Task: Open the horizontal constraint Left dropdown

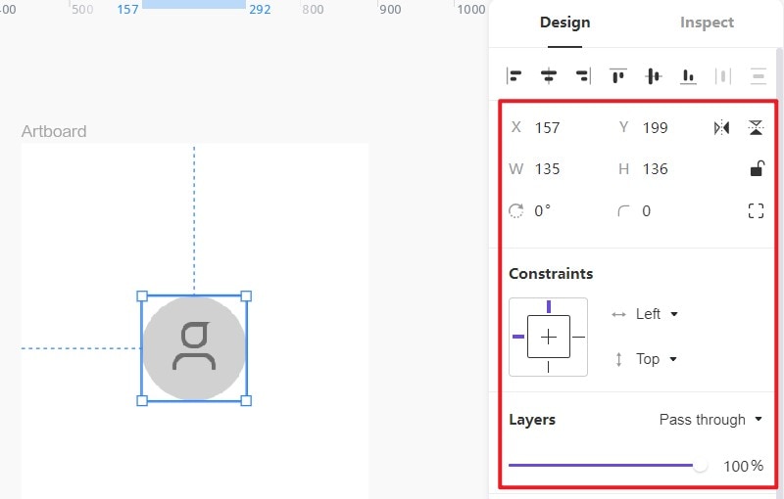Action: pos(657,314)
